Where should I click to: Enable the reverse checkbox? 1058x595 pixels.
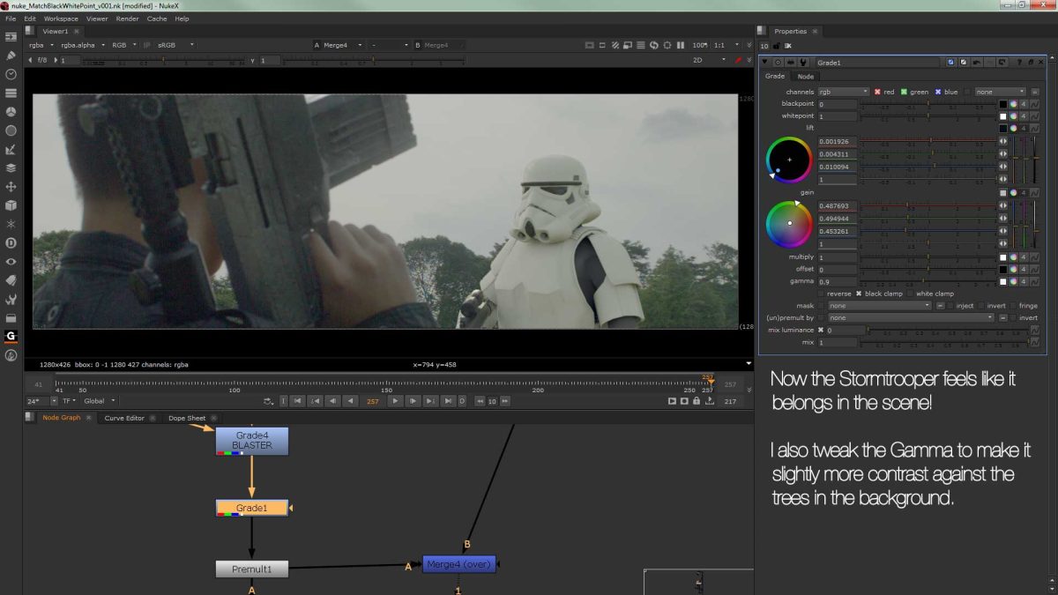822,294
